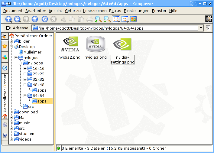
Task: Open the Hilfe menu
Action: [x=173, y=11]
